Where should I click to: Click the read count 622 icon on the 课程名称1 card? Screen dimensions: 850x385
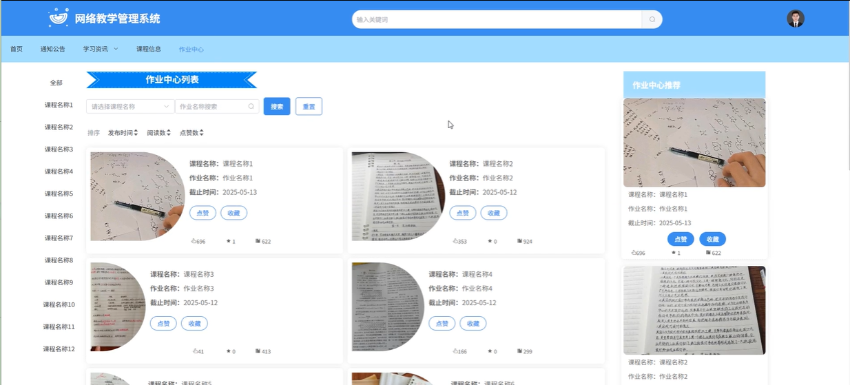point(263,242)
